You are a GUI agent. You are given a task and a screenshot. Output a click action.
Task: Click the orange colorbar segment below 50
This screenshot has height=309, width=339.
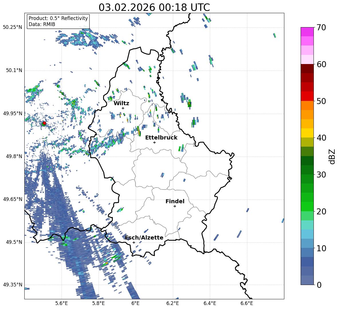click(x=307, y=105)
